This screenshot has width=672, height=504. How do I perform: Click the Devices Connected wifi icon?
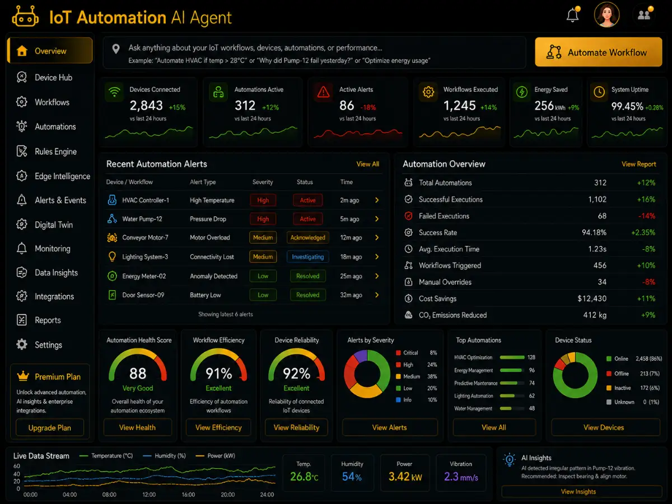[115, 92]
